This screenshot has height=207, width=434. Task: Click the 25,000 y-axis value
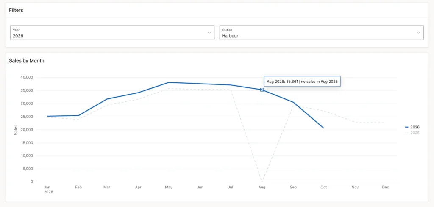click(27, 117)
